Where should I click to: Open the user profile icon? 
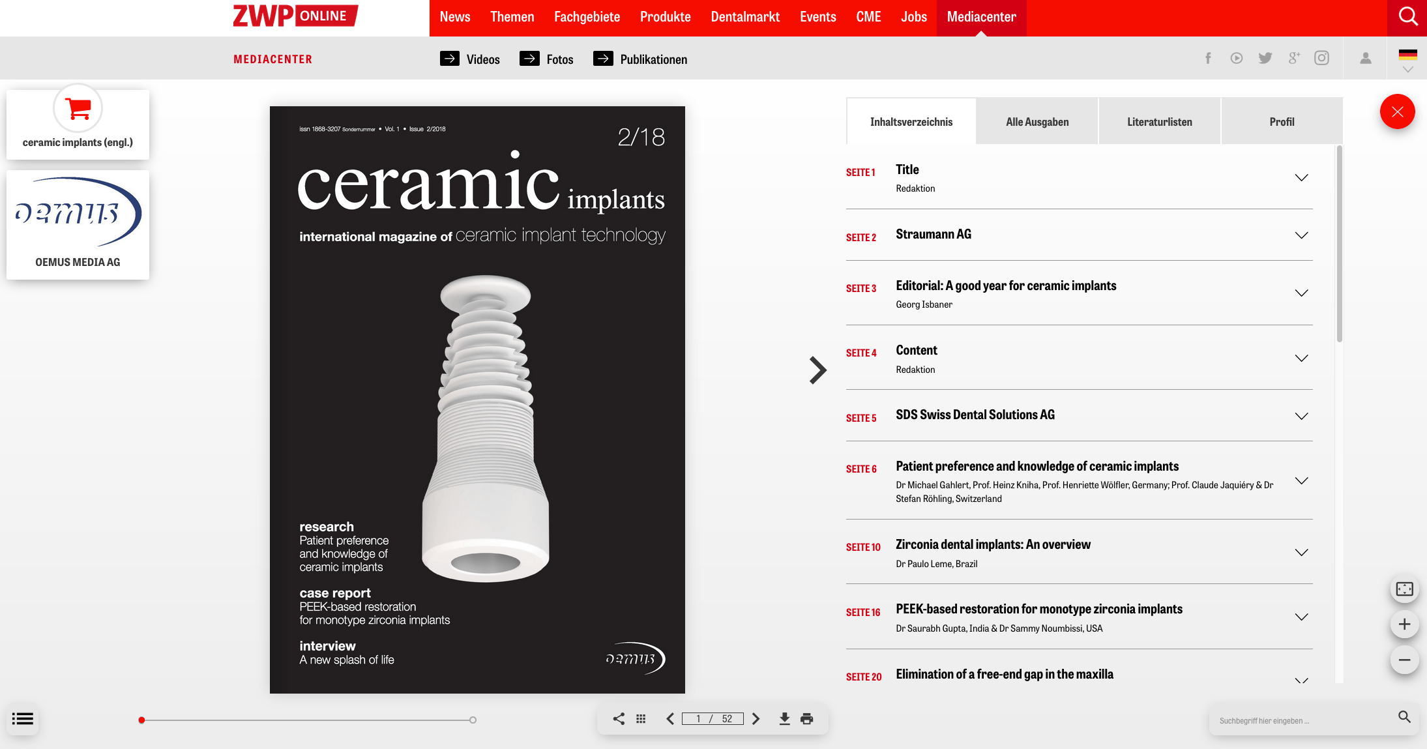1366,58
